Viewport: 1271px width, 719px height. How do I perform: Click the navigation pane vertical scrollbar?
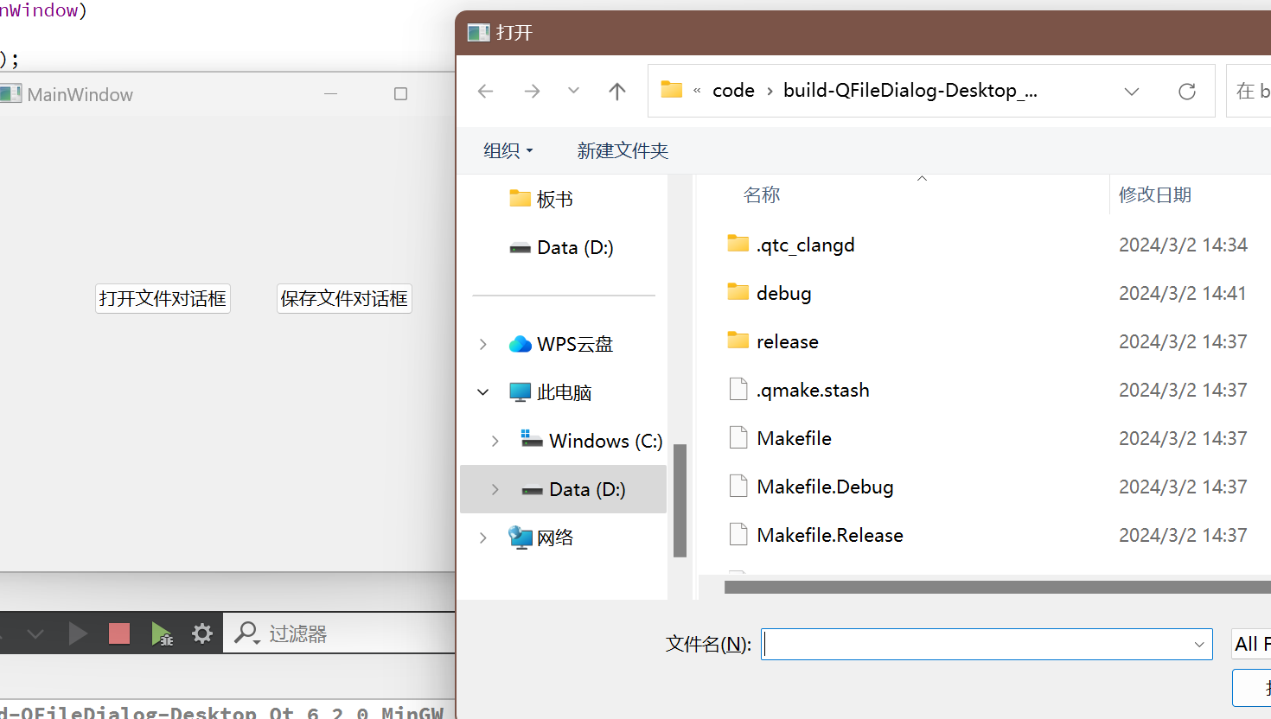point(680,501)
